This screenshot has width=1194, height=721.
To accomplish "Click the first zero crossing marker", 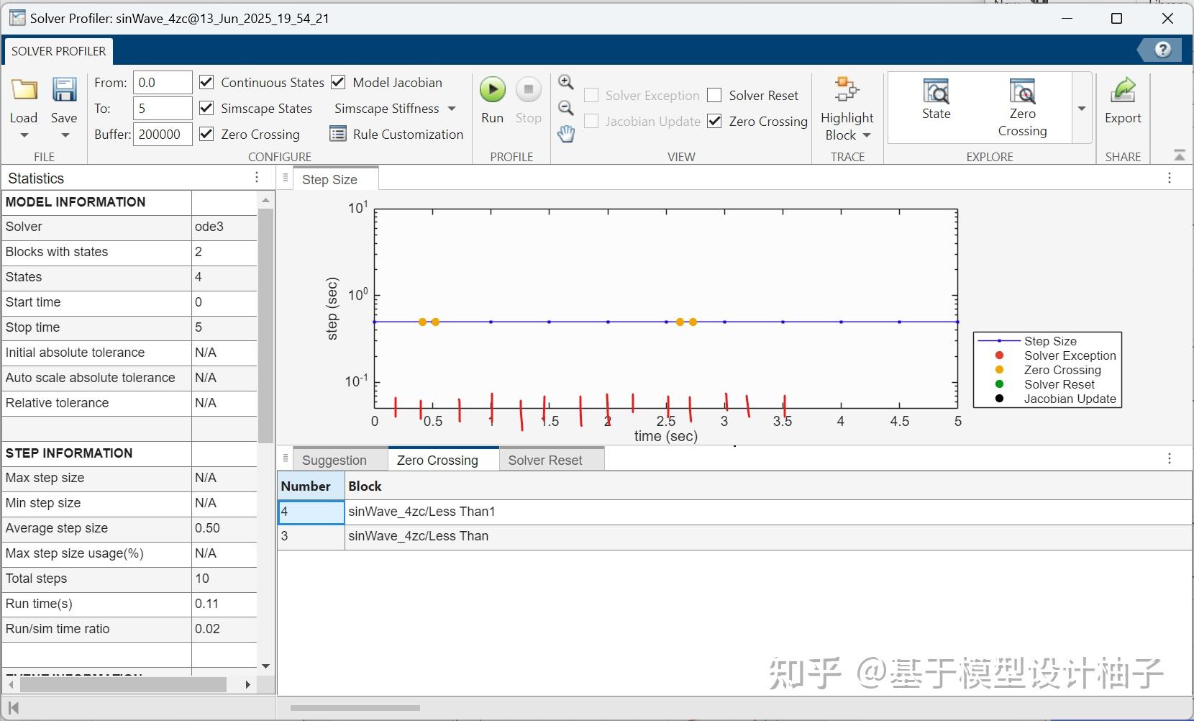I will [x=423, y=322].
